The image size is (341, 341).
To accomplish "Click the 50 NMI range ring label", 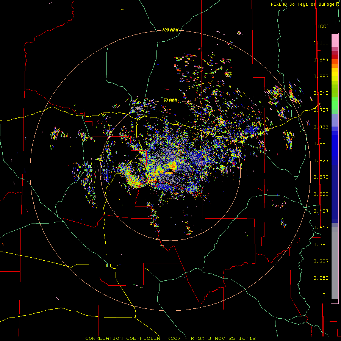I will pos(170,100).
